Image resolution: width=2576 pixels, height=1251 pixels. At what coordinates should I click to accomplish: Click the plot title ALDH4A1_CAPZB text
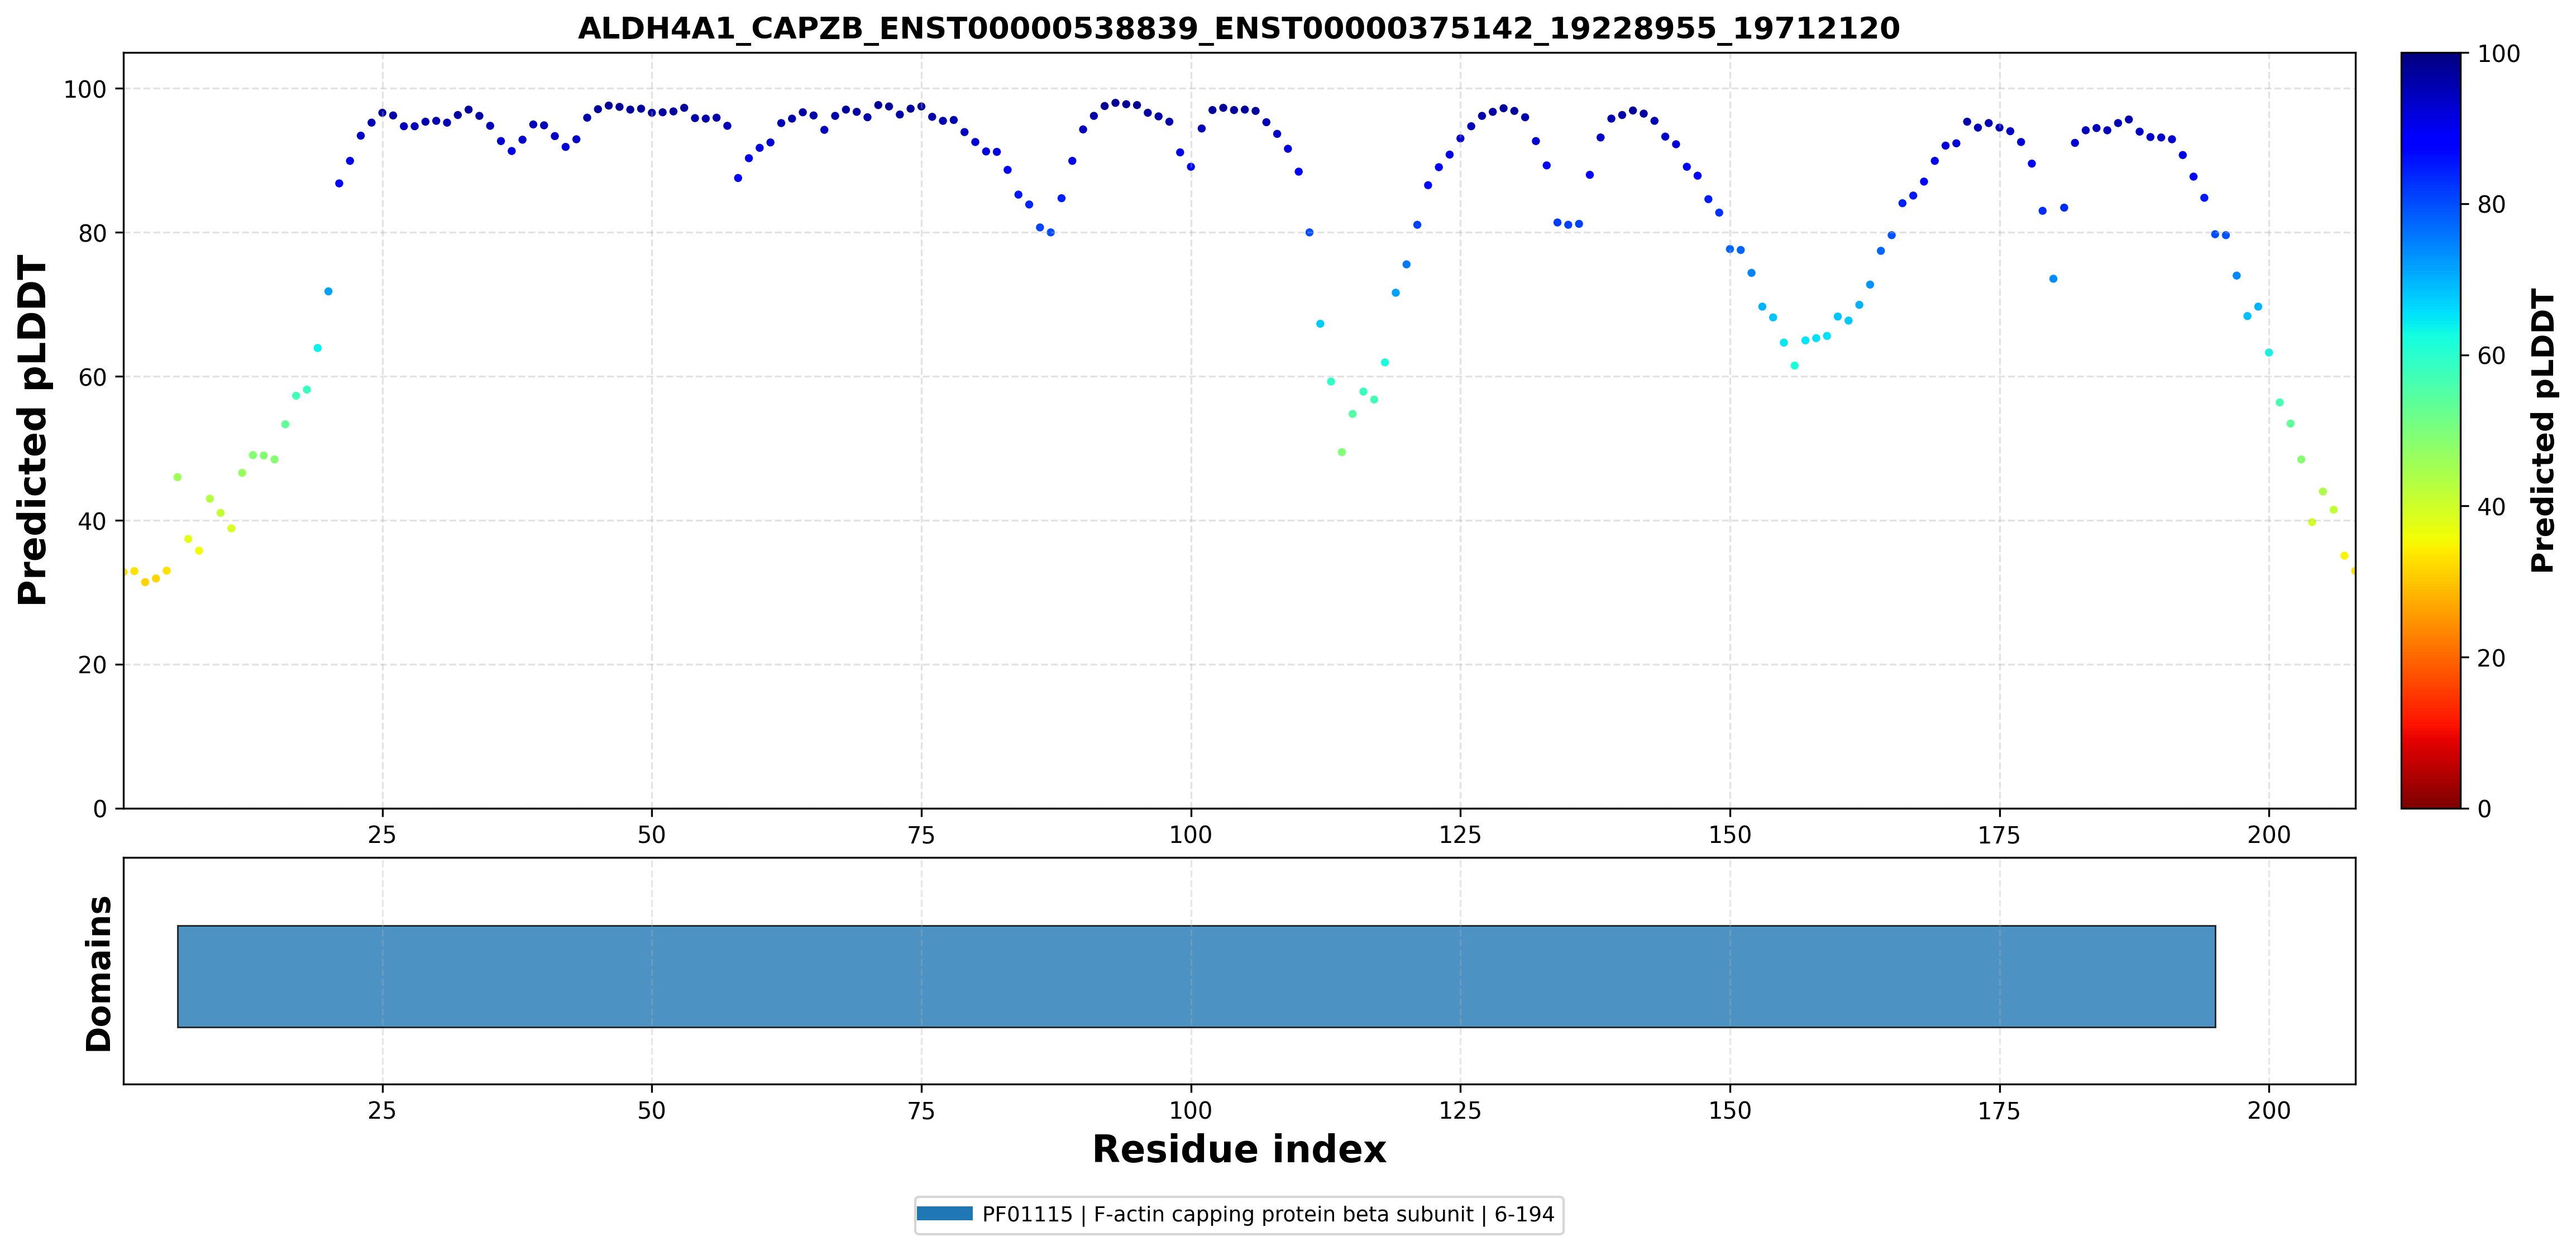click(1238, 28)
